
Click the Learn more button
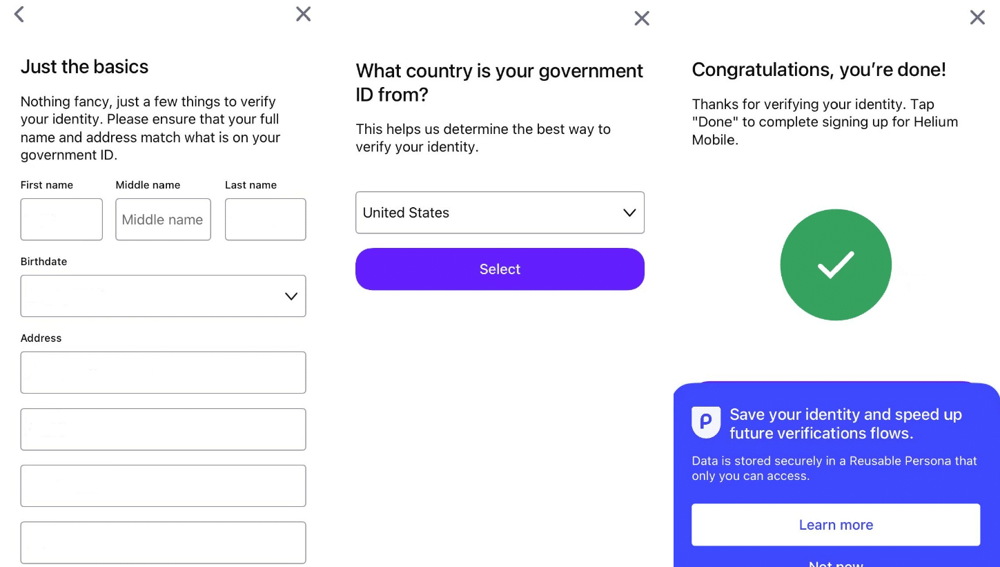pyautogui.click(x=836, y=525)
